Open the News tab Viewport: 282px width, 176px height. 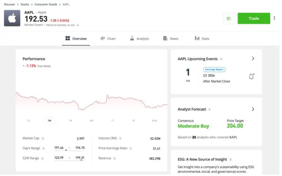(x=171, y=38)
